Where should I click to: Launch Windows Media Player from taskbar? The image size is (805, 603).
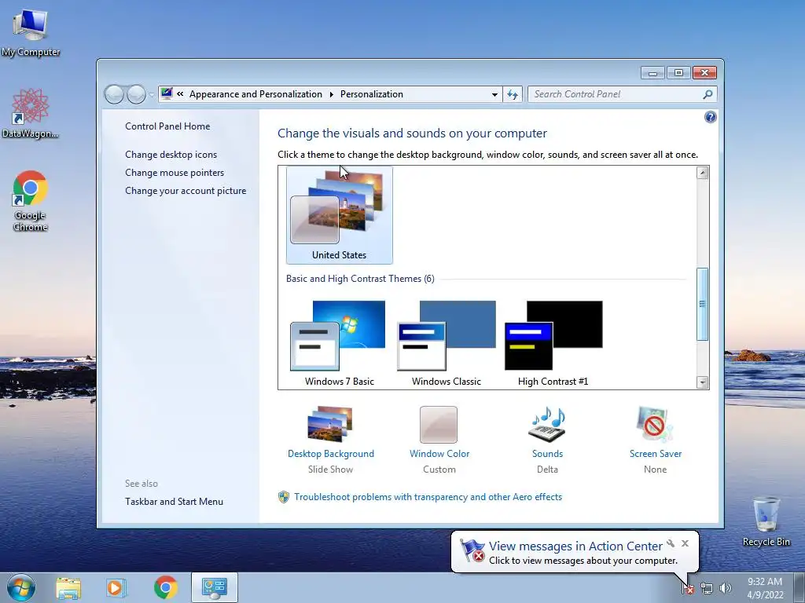pyautogui.click(x=116, y=588)
